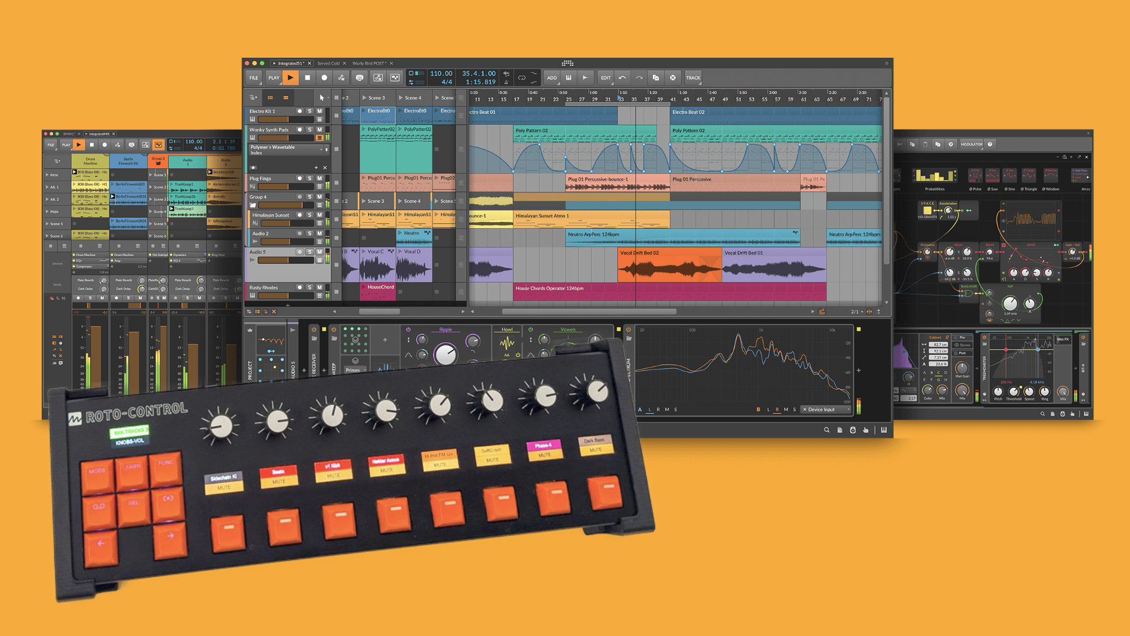
Task: Toggle the arranger loop icon
Action: click(x=521, y=78)
